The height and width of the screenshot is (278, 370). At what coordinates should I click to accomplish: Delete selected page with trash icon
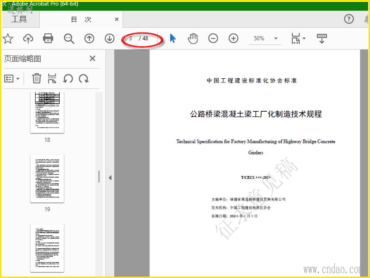37,78
